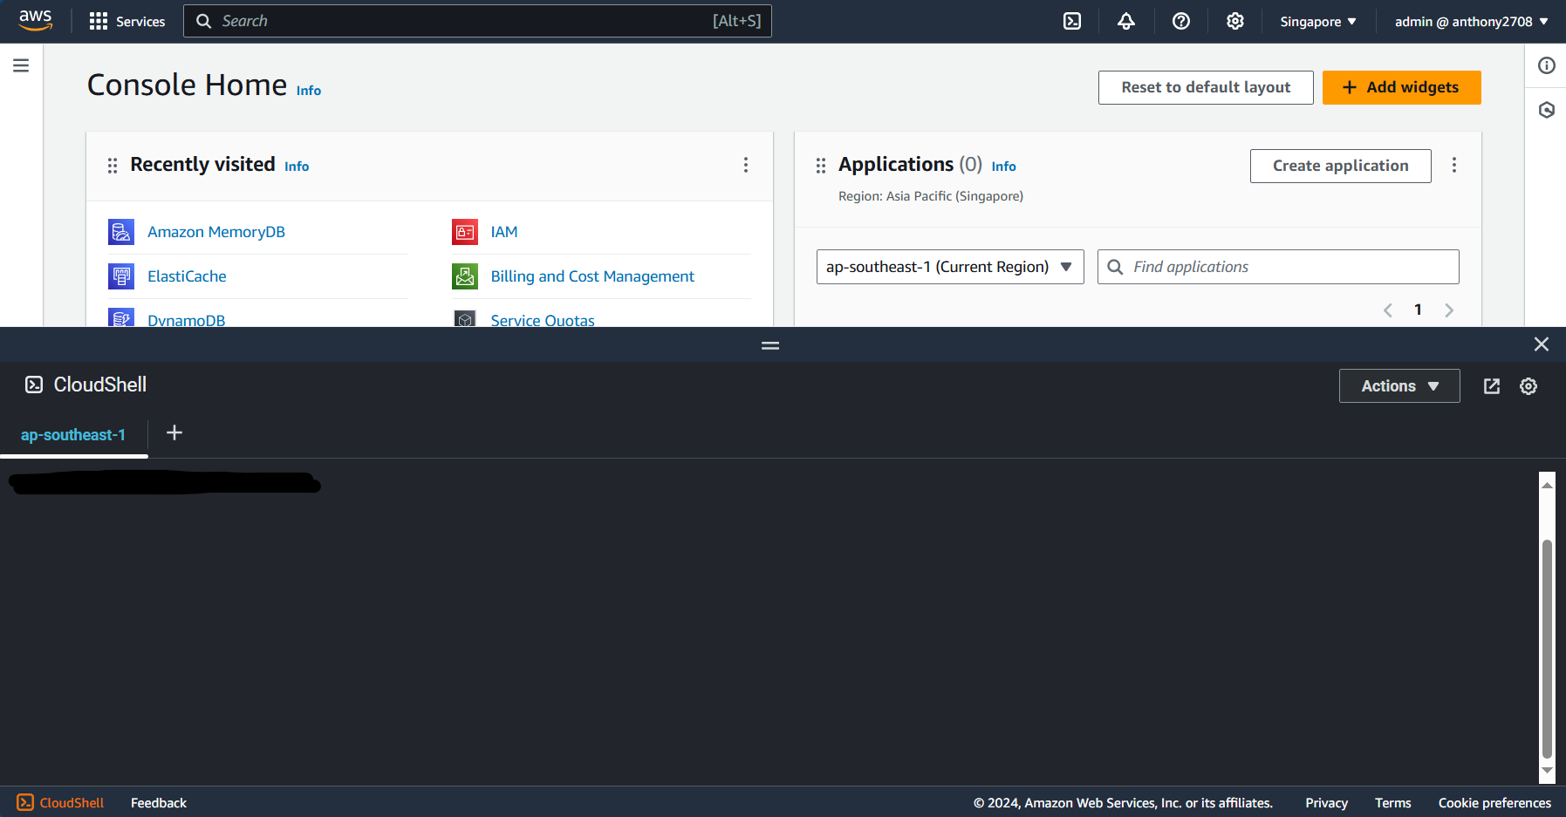
Task: Open the admin @ anthony2708 account menu
Action: click(x=1472, y=21)
